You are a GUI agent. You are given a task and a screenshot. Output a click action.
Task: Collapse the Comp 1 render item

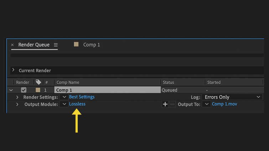pyautogui.click(x=11, y=90)
